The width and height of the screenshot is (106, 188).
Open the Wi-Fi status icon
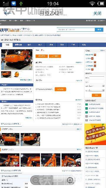92,4
